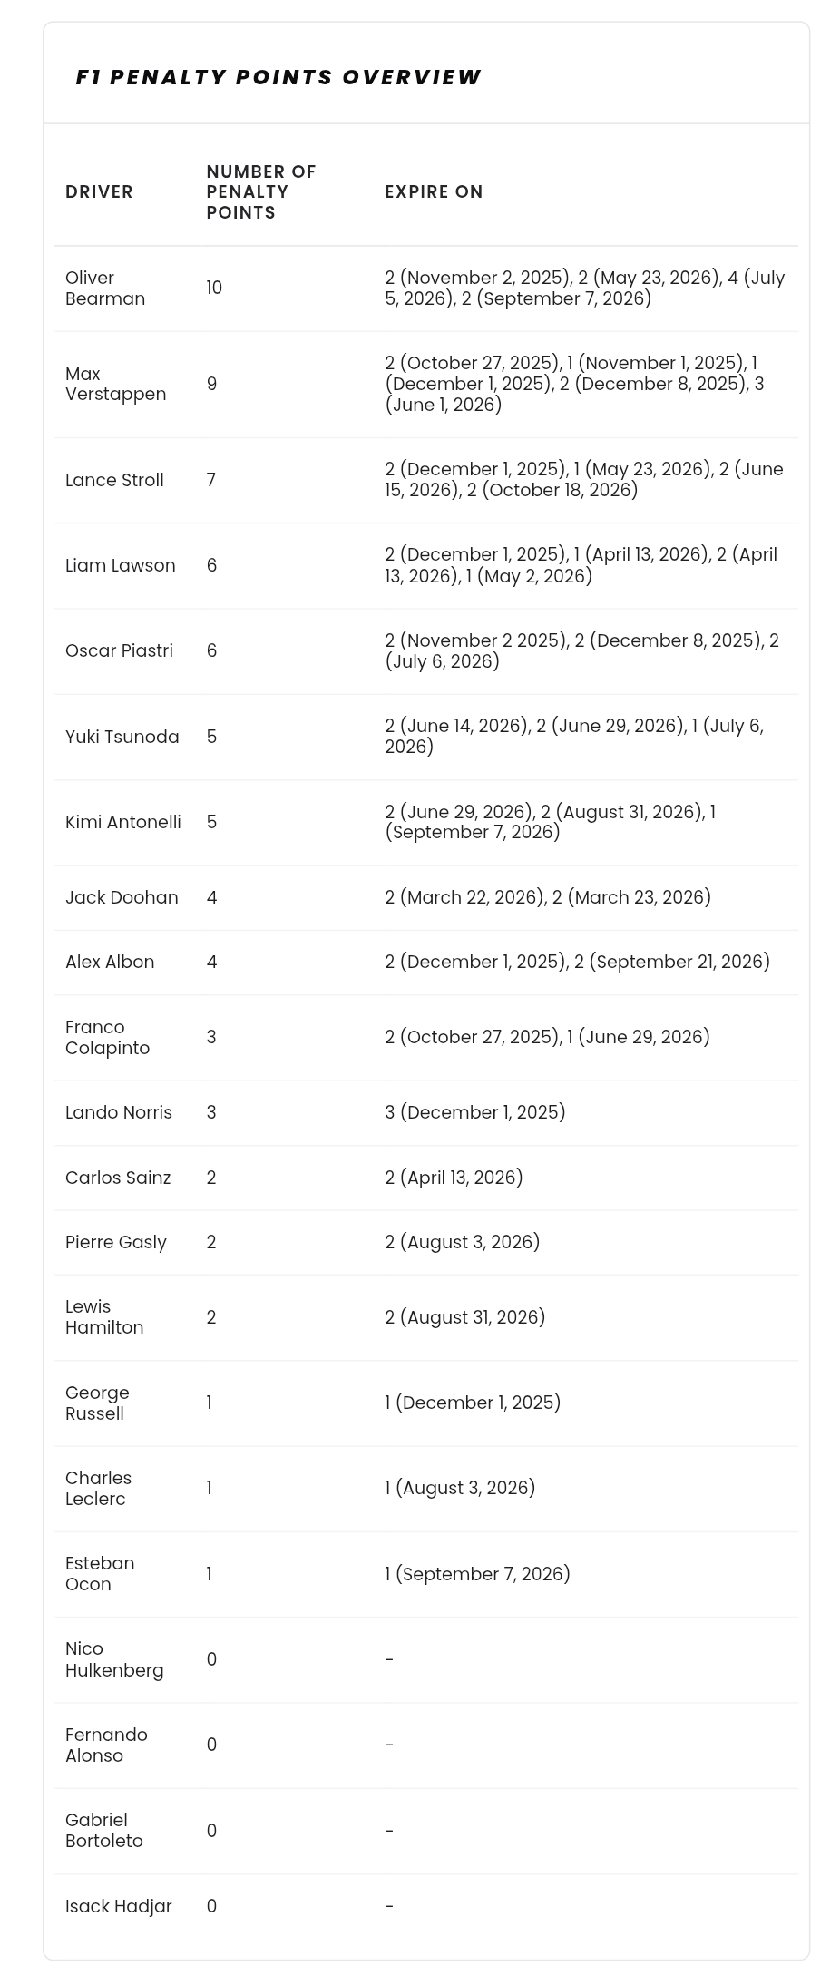The width and height of the screenshot is (840, 1985).
Task: Select the Franco Colapinto driver cell
Action: pos(107,1037)
